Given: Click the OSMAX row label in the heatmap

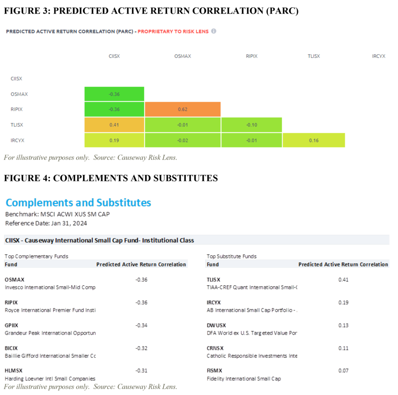Looking at the screenshot, I should click(19, 94).
